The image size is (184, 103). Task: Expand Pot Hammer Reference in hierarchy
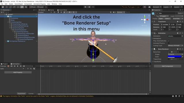tap(6, 41)
